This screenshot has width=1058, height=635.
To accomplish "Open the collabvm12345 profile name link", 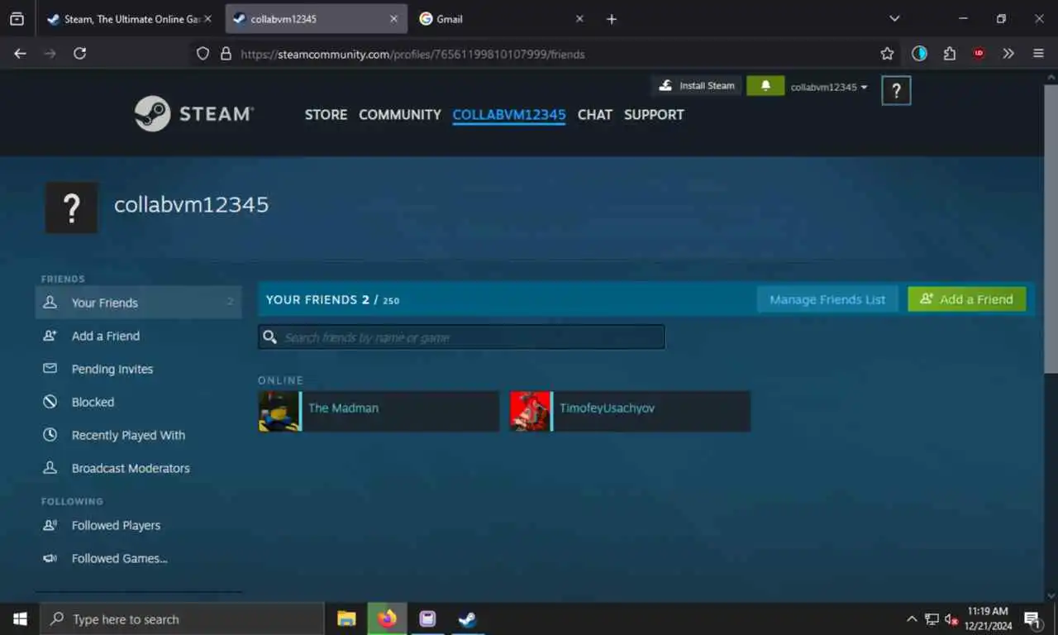I will click(x=191, y=205).
